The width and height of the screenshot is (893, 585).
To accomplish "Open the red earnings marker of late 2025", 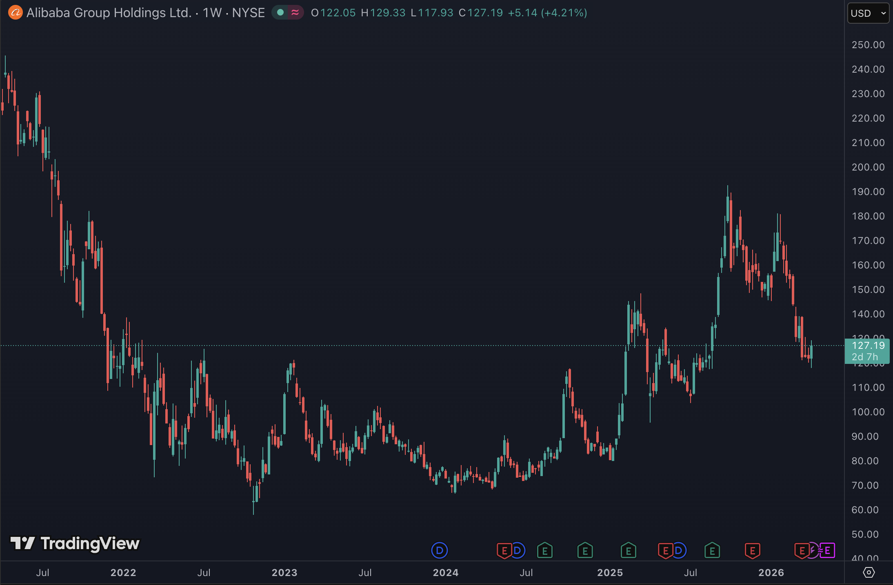I will coord(753,551).
